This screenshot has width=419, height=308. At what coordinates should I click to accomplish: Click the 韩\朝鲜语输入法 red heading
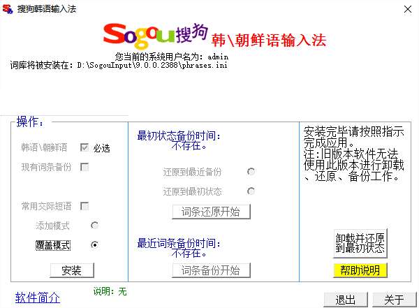point(269,41)
